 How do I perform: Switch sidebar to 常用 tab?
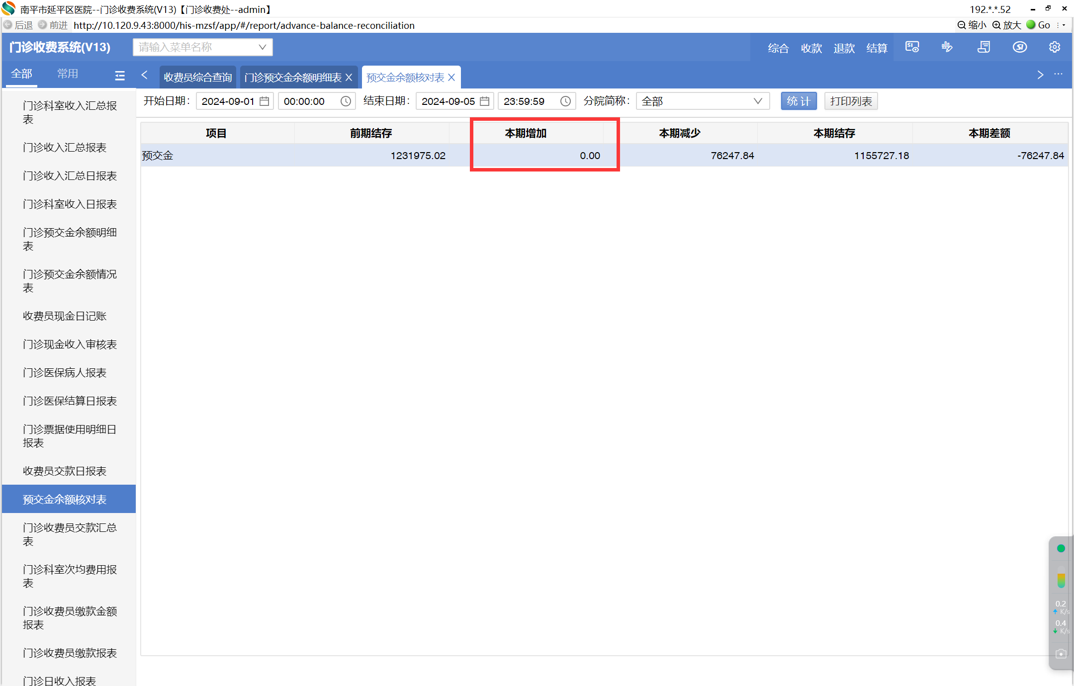(68, 74)
